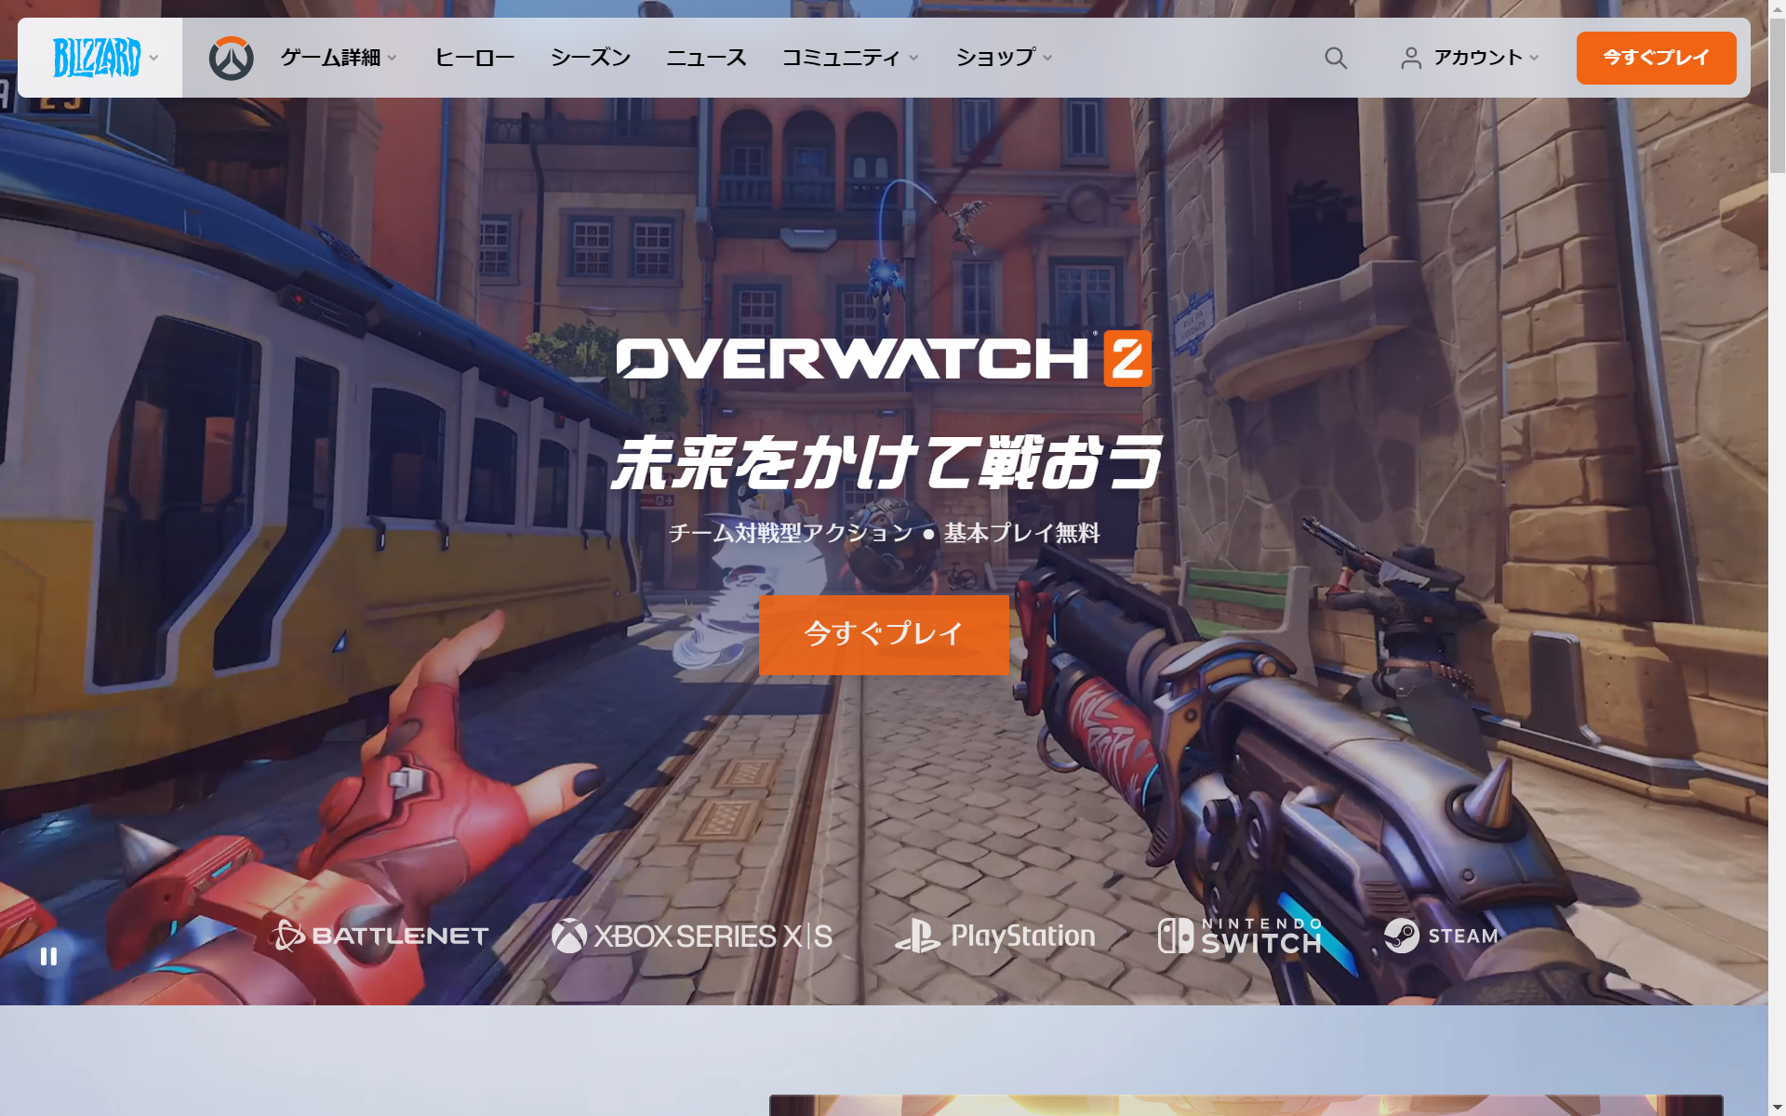1786x1116 pixels.
Task: Click the ニュース navigation menu item
Action: (x=704, y=58)
